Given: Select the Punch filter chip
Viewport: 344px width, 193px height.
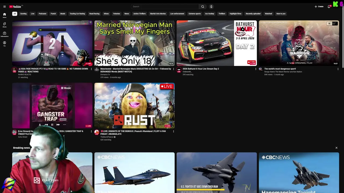Looking at the screenshot, I should (53, 14).
